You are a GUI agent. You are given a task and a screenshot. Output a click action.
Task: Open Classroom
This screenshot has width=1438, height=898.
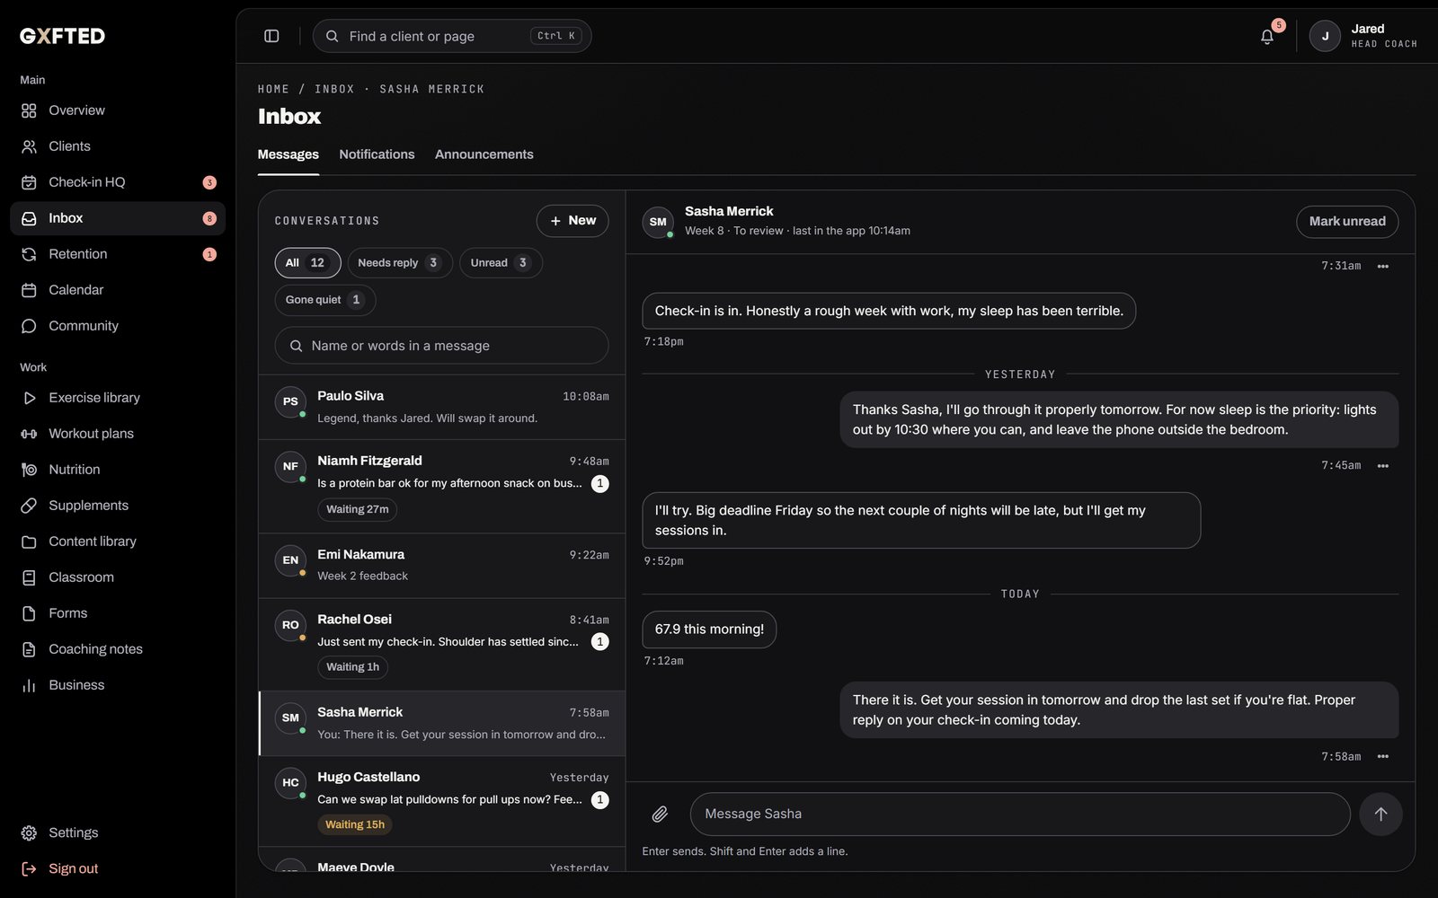tap(118, 577)
